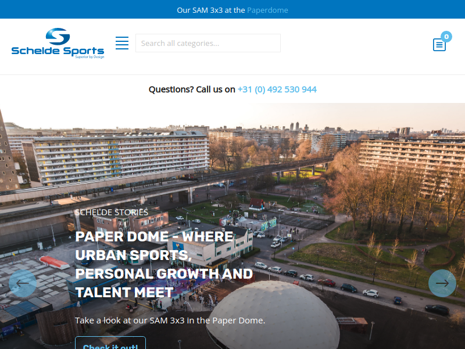This screenshot has width=465, height=349.
Task: Click the 'Take a look at our SAM 3x3' text
Action: click(x=170, y=320)
